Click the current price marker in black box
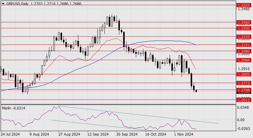The height and width of the screenshot is (138, 253). (244, 93)
